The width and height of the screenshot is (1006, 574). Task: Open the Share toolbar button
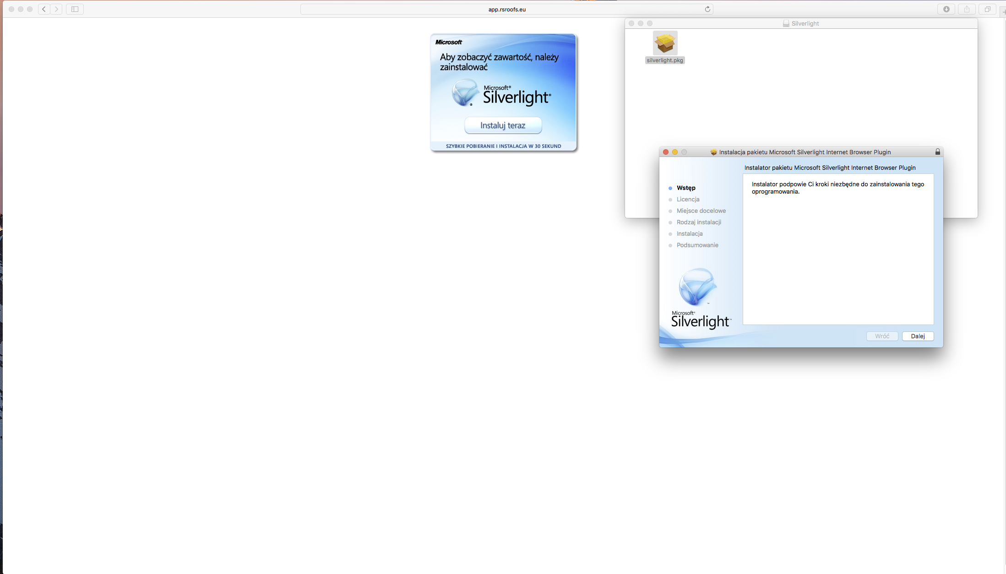[967, 9]
